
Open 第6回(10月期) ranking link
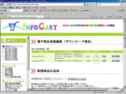[11, 59]
